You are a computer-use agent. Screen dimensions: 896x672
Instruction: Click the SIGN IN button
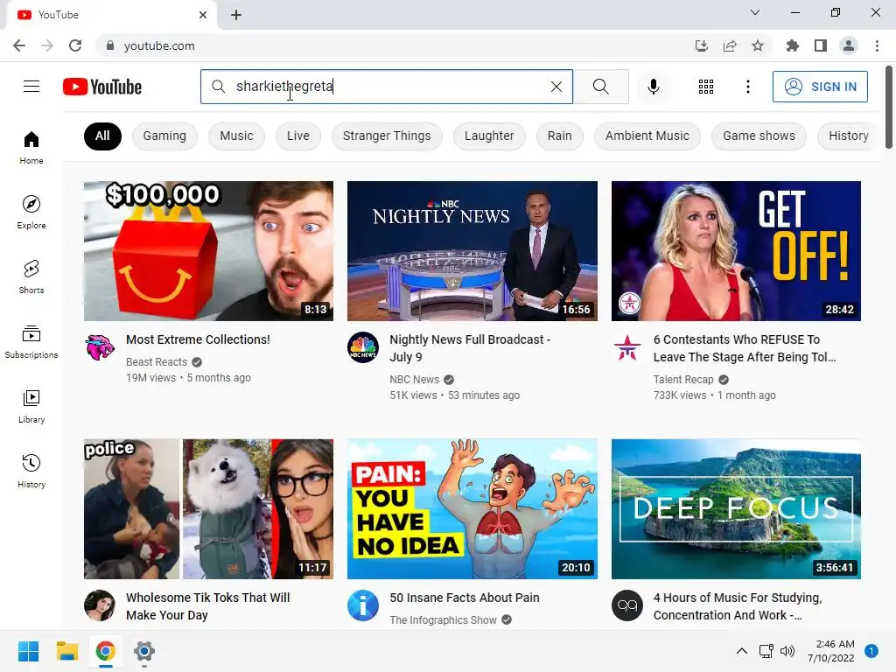pyautogui.click(x=820, y=87)
